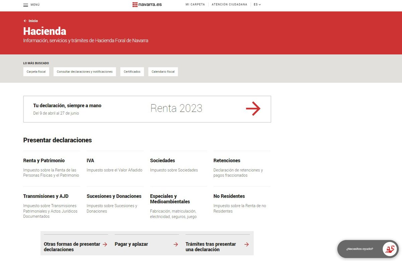The height and width of the screenshot is (261, 402).
Task: Open the IVA declarations link
Action: pos(90,161)
